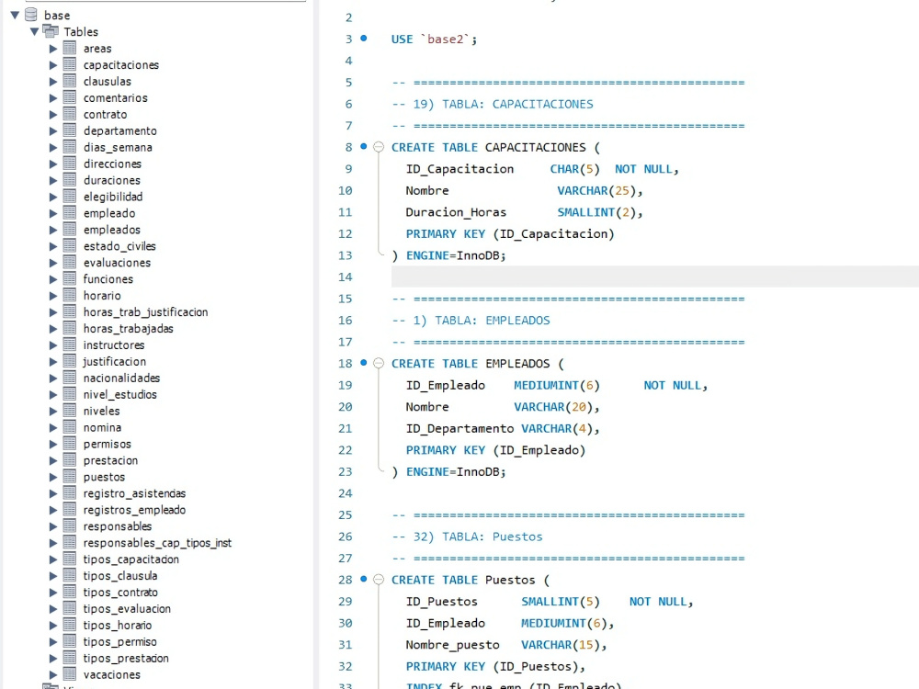The width and height of the screenshot is (919, 689).
Task: Click the estado_civiles table icon
Action: pos(70,245)
